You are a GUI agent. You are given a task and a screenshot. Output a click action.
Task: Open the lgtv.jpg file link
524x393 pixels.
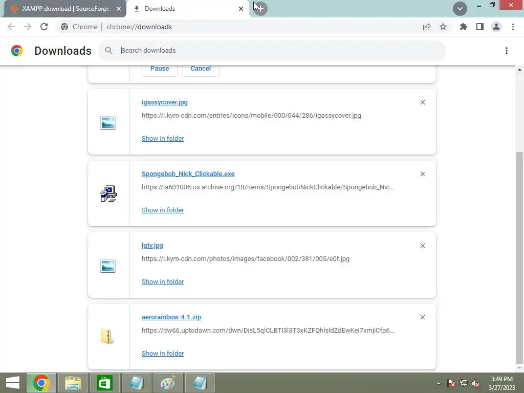(152, 246)
